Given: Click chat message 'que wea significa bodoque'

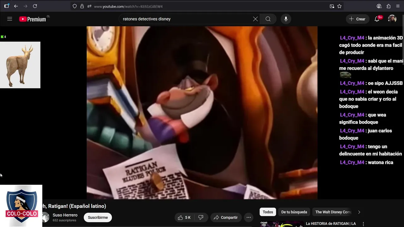Looking at the screenshot, I should point(363,119).
